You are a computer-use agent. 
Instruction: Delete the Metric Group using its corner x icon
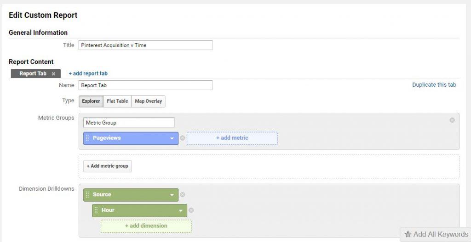coord(452,120)
